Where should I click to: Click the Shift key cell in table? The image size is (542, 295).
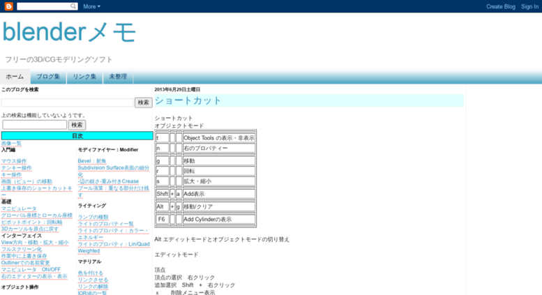tap(162, 194)
